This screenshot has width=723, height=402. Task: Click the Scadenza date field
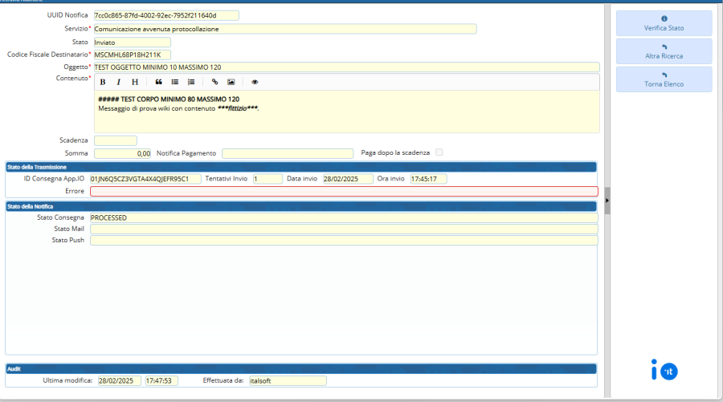coord(115,140)
